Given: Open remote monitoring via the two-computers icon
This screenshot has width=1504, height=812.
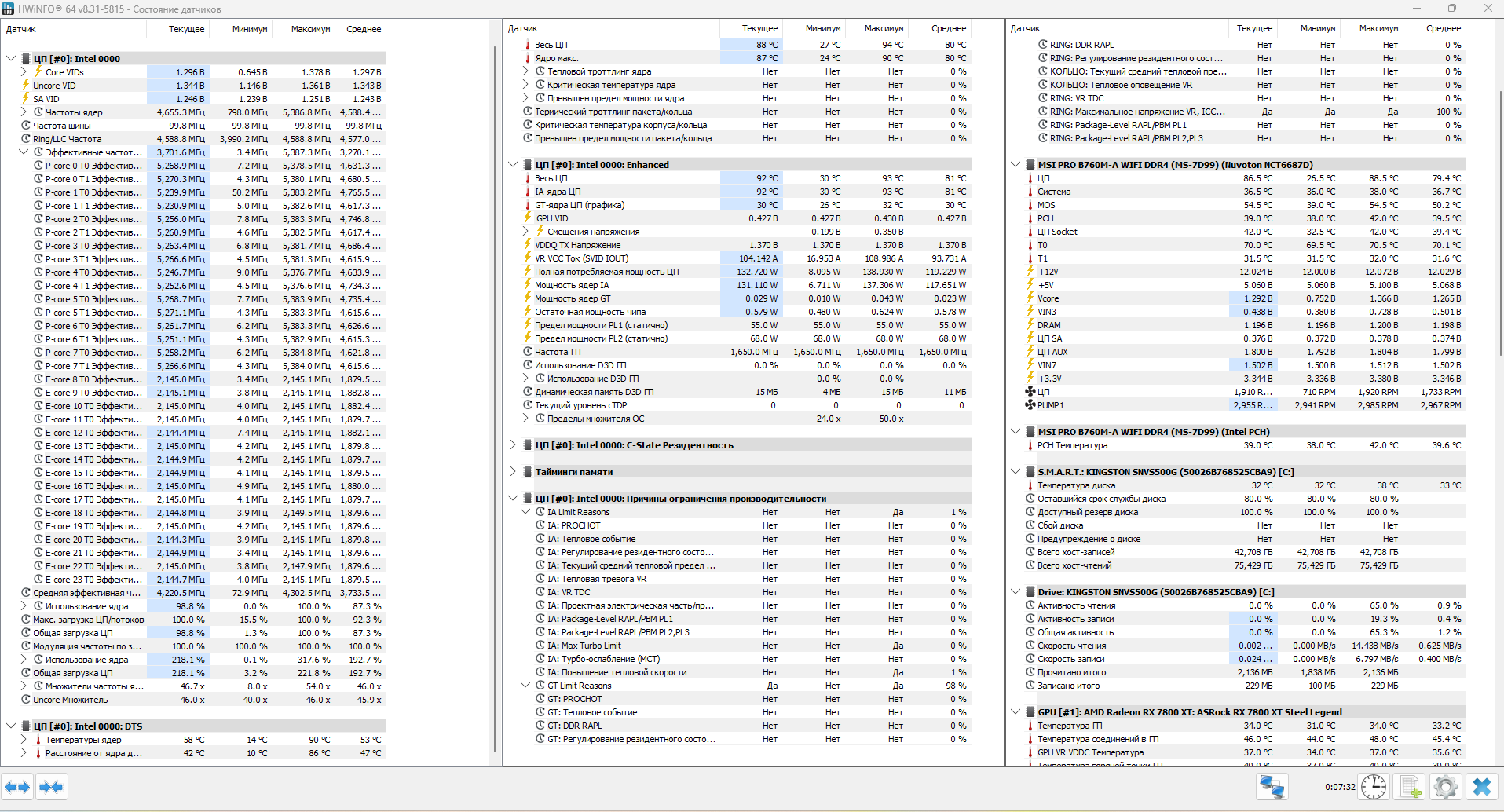Looking at the screenshot, I should click(1272, 786).
